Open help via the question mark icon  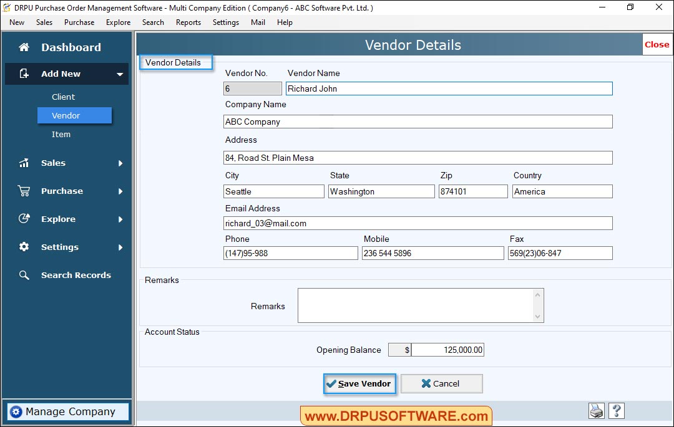(617, 411)
